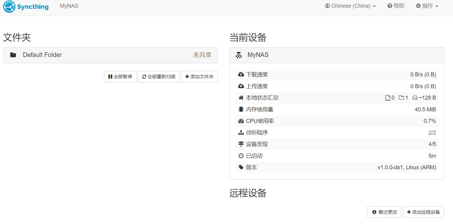Open recent changes with 最近更改
453x224 pixels.
coord(384,212)
